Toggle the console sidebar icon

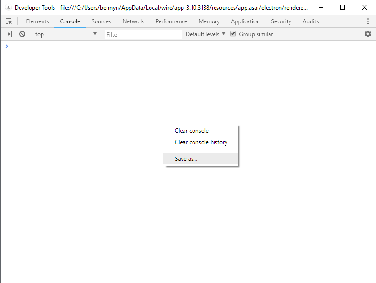coord(9,34)
